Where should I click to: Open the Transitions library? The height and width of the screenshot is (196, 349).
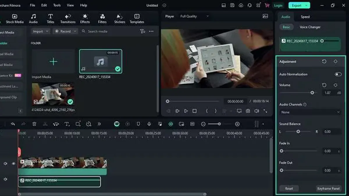click(68, 19)
